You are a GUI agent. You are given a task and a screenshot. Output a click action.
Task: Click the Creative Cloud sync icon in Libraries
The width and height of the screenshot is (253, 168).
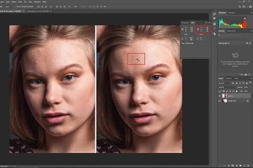coord(246,75)
